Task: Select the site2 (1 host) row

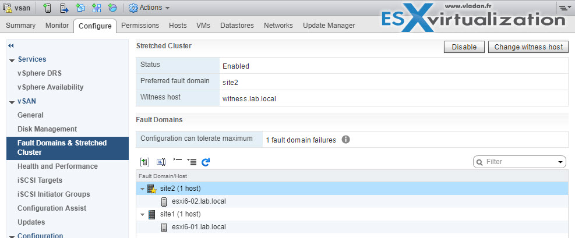Action: [x=352, y=189]
